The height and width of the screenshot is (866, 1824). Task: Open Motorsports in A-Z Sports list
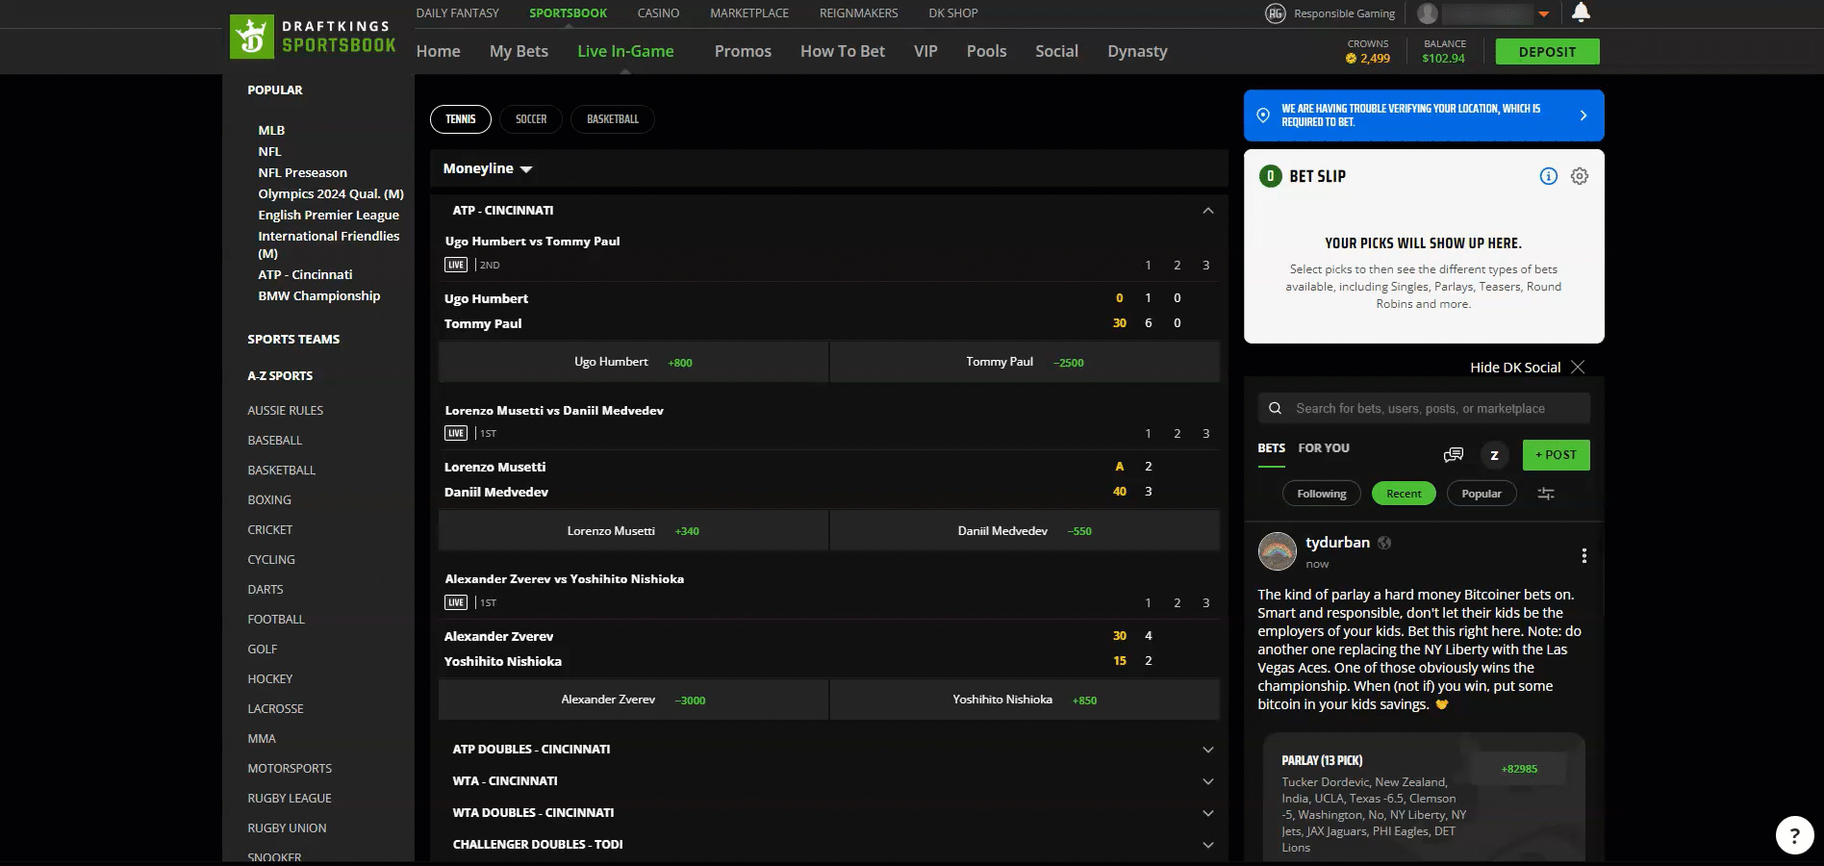[x=290, y=768]
